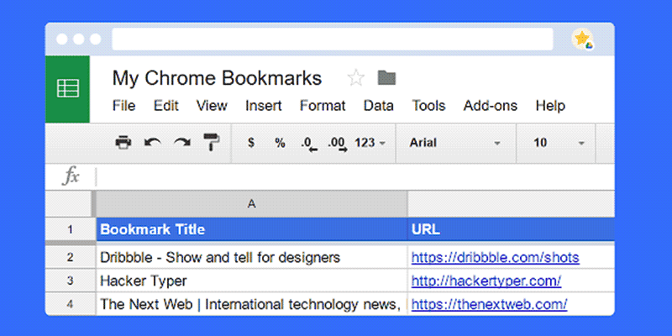Select row 3 header
This screenshot has width=672, height=336.
(71, 281)
